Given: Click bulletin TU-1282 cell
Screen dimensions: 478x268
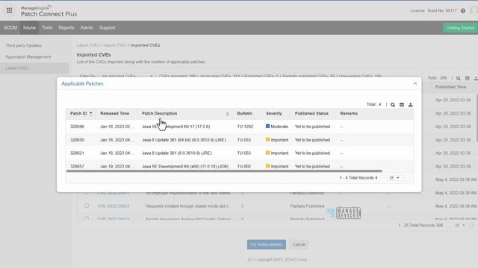Looking at the screenshot, I should click(245, 127).
